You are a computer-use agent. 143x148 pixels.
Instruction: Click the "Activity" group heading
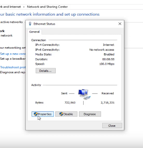point(36,85)
